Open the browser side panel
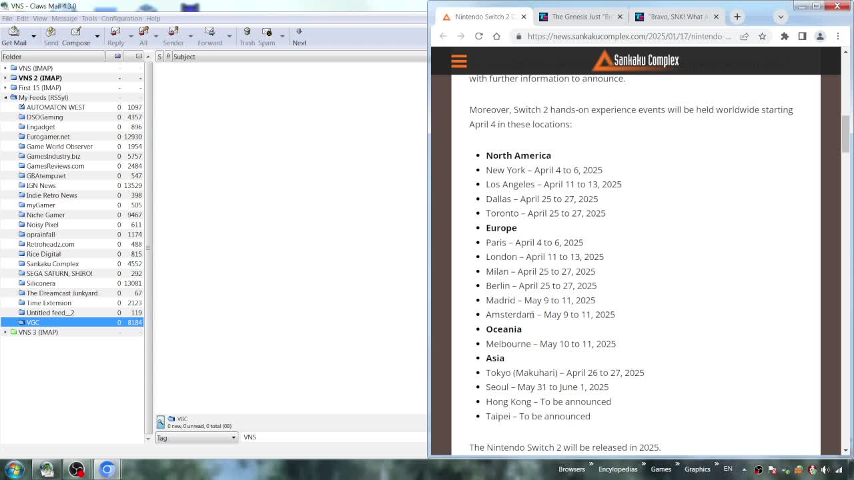 point(802,36)
